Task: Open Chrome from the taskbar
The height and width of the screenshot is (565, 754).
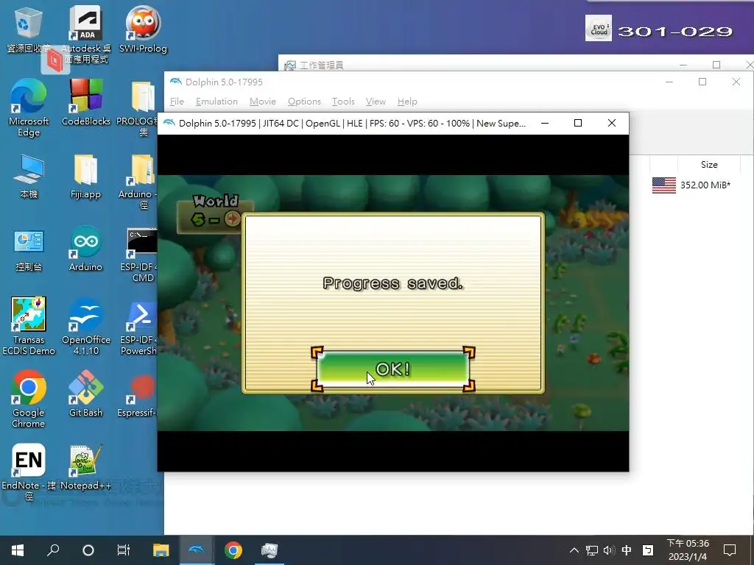Action: tap(233, 550)
